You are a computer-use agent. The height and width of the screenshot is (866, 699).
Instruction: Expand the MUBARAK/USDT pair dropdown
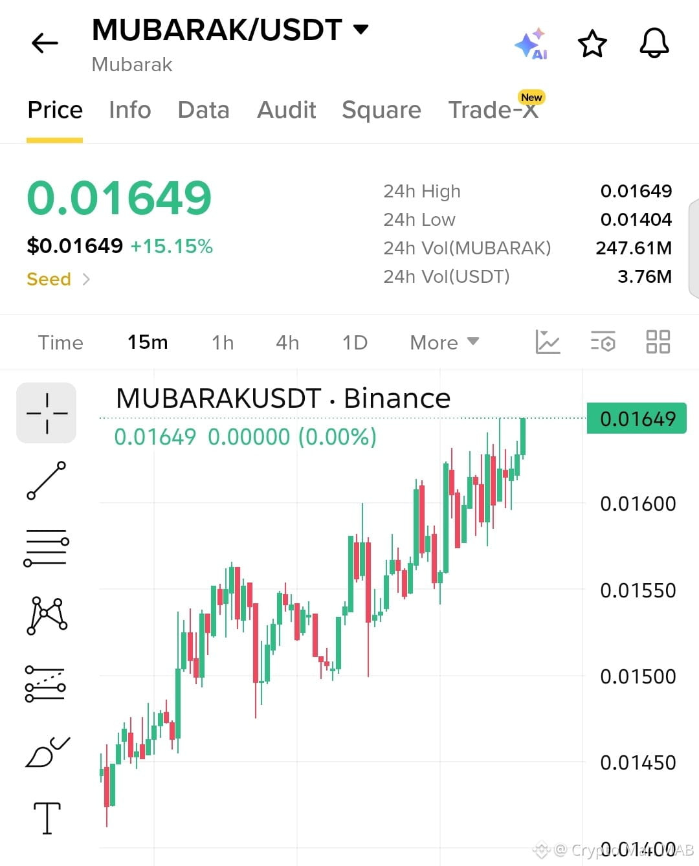361,29
